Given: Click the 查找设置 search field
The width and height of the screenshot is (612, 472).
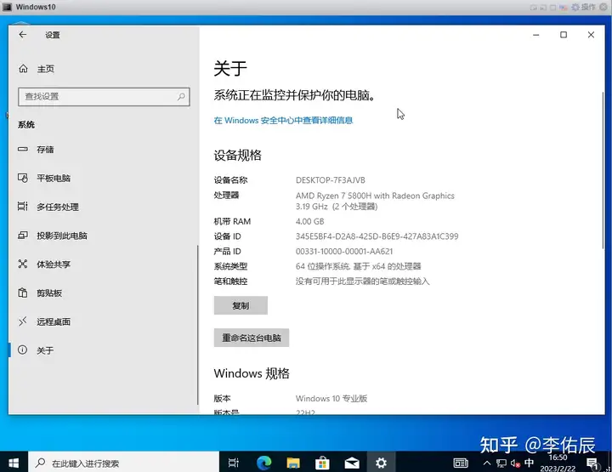Looking at the screenshot, I should coord(104,96).
